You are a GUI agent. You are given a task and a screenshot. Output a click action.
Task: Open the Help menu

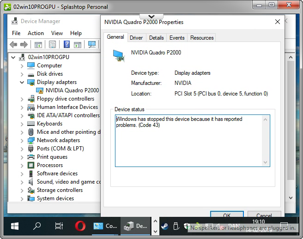[x=76, y=33]
